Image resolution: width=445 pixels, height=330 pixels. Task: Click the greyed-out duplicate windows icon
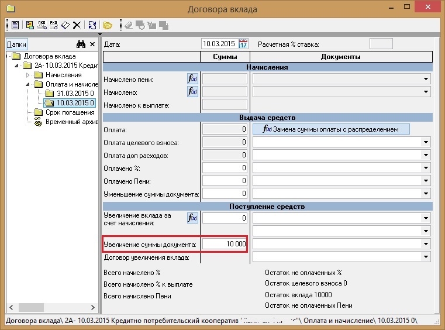coord(164,26)
